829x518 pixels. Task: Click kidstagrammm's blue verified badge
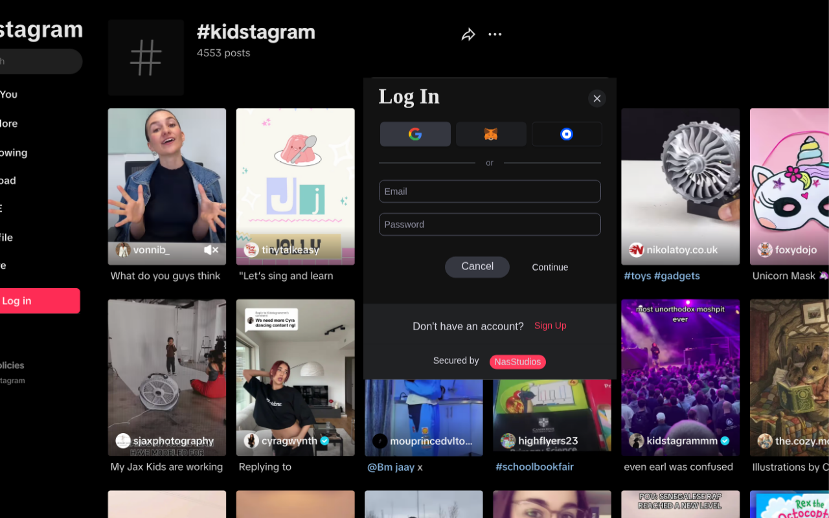[725, 441]
